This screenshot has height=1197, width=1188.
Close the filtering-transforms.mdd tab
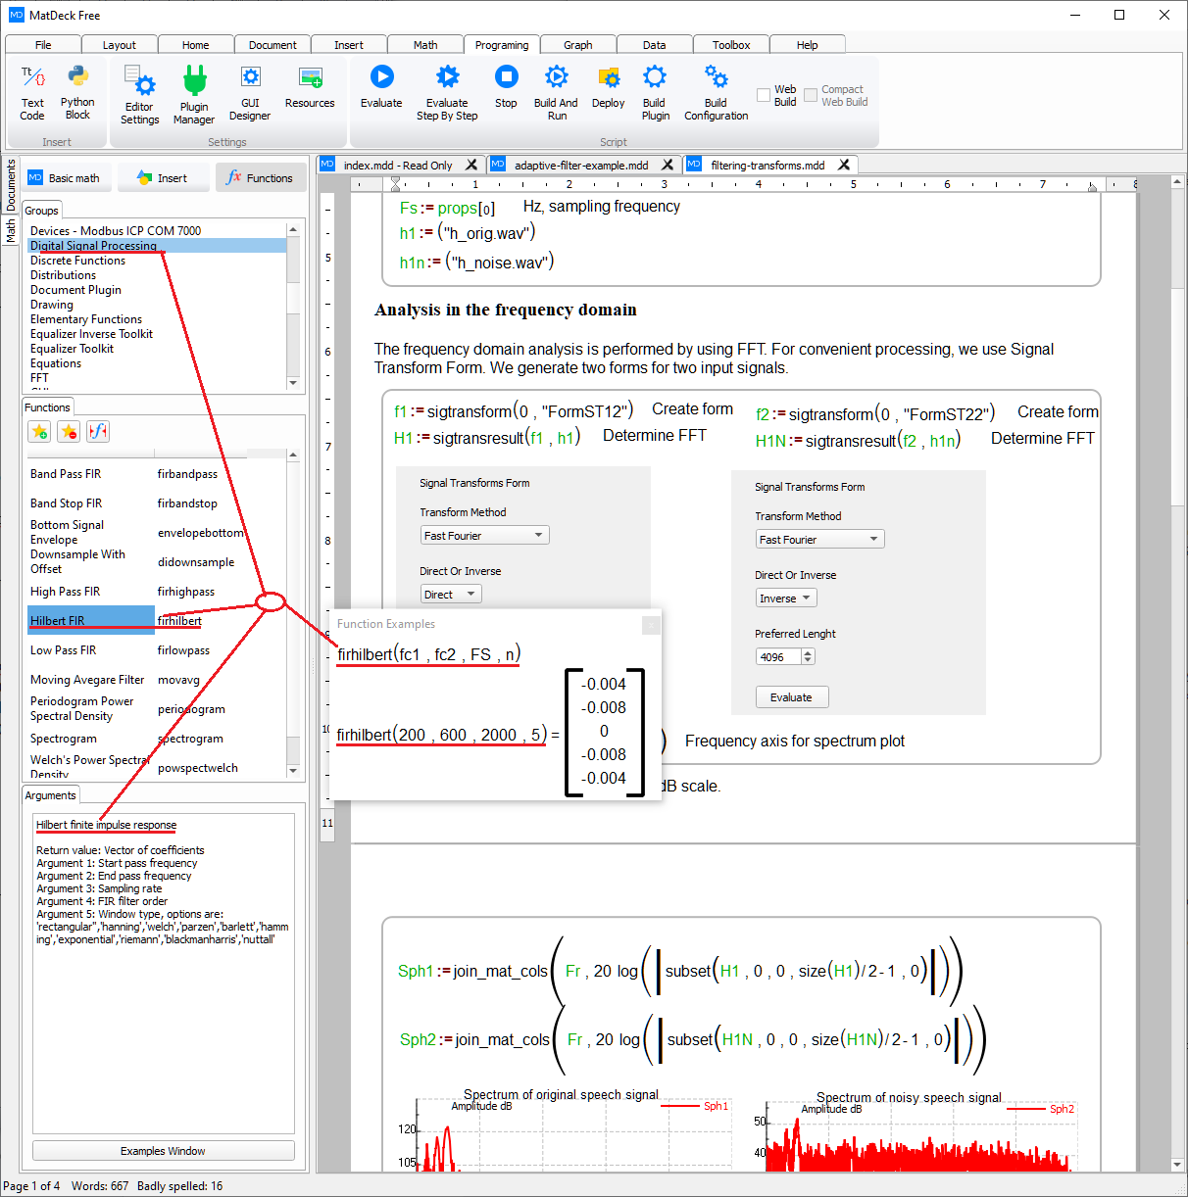point(844,165)
